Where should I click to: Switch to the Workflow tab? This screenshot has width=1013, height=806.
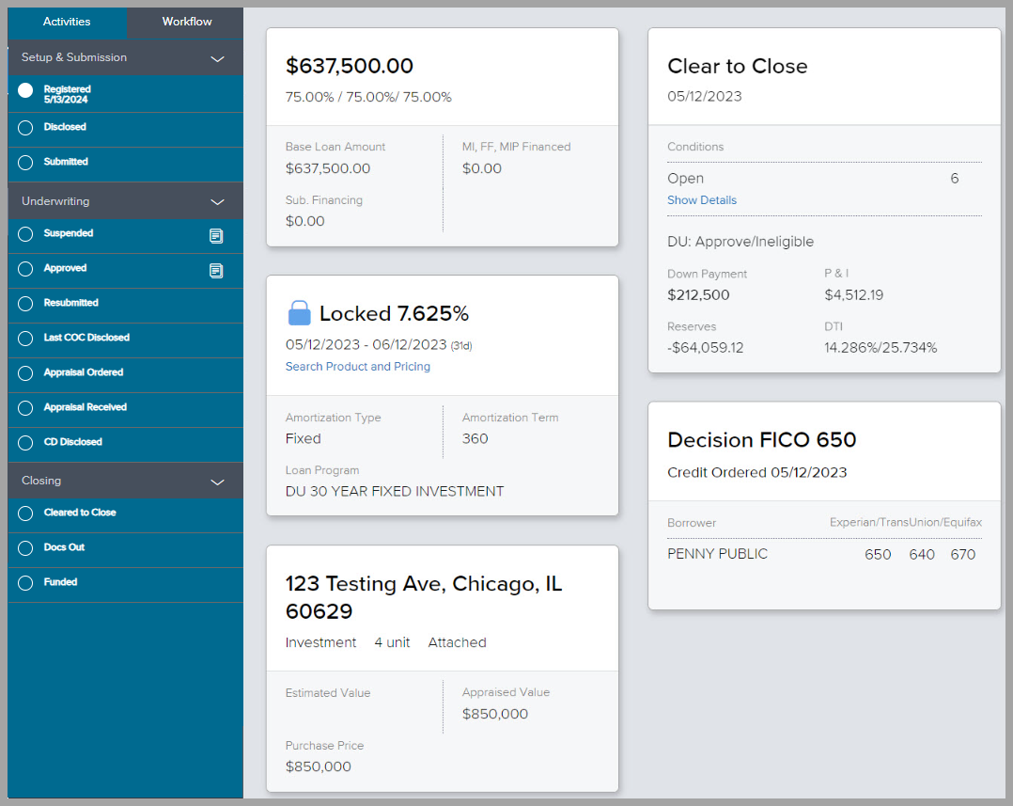click(186, 21)
